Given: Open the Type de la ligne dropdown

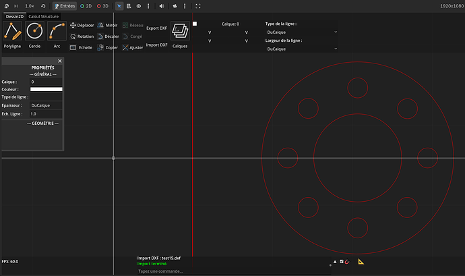Looking at the screenshot, I should [301, 32].
